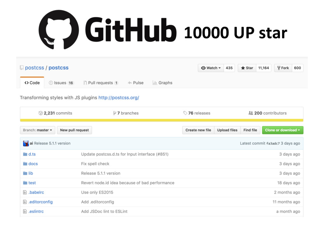Screen dimensions: 324x243
Task: Open the docs folder
Action: pyautogui.click(x=33, y=164)
